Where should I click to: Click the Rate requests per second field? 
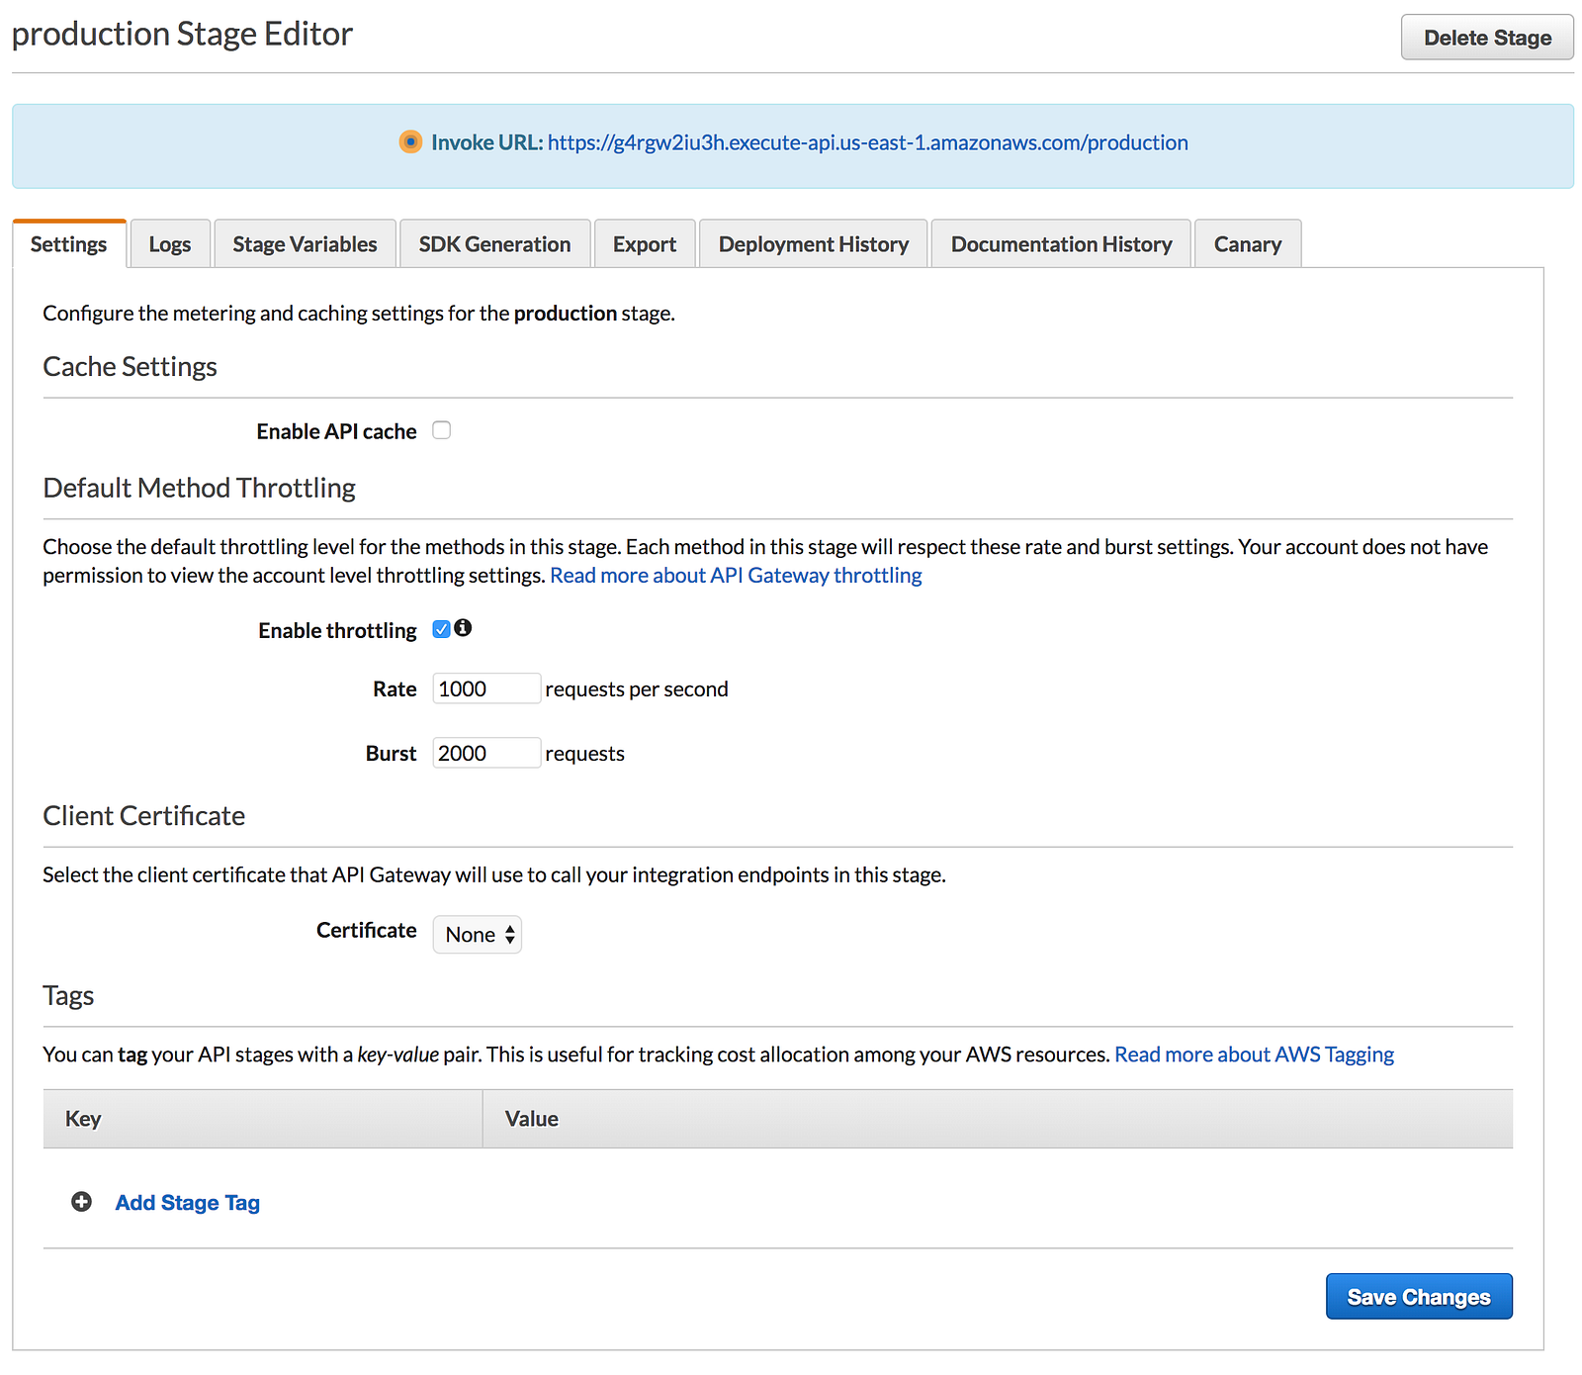point(486,688)
